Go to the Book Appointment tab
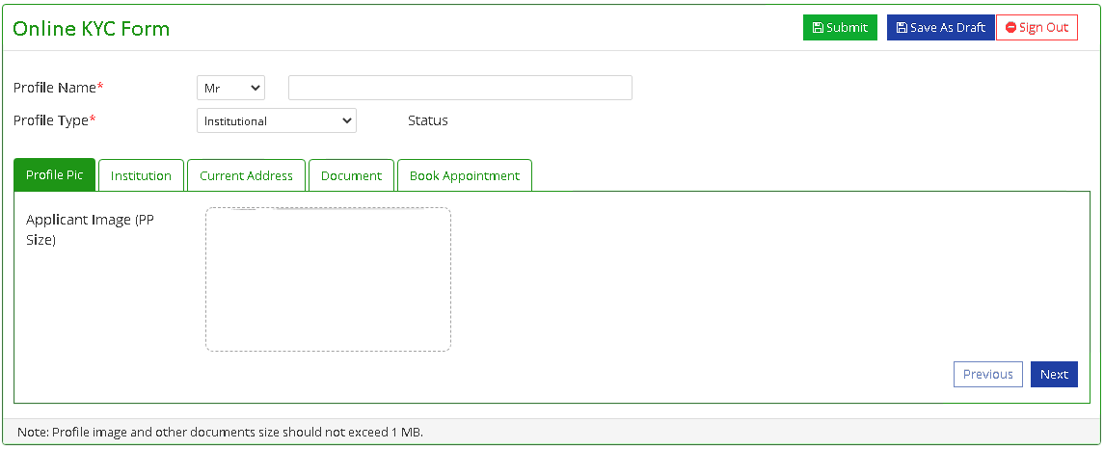1104x449 pixels. click(465, 175)
